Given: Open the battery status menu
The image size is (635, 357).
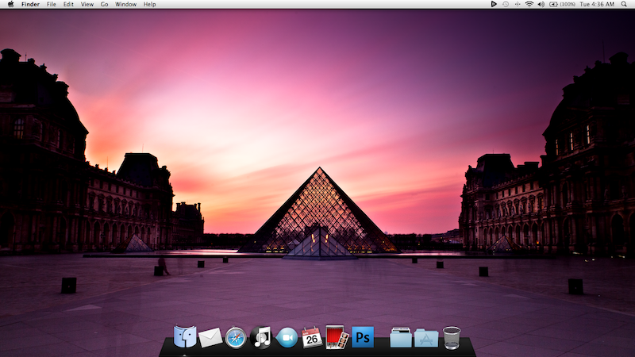Looking at the screenshot, I should [553, 4].
